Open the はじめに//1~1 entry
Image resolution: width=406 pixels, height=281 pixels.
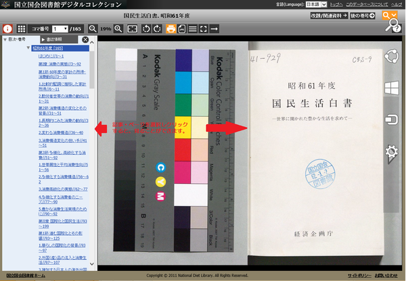51,56
